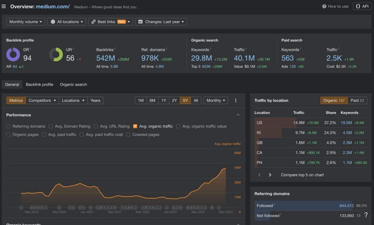This screenshot has height=225, width=374.
Task: Click the DR donut chart icon
Action: pos(13,54)
